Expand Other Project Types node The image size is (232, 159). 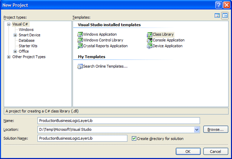pos(9,57)
